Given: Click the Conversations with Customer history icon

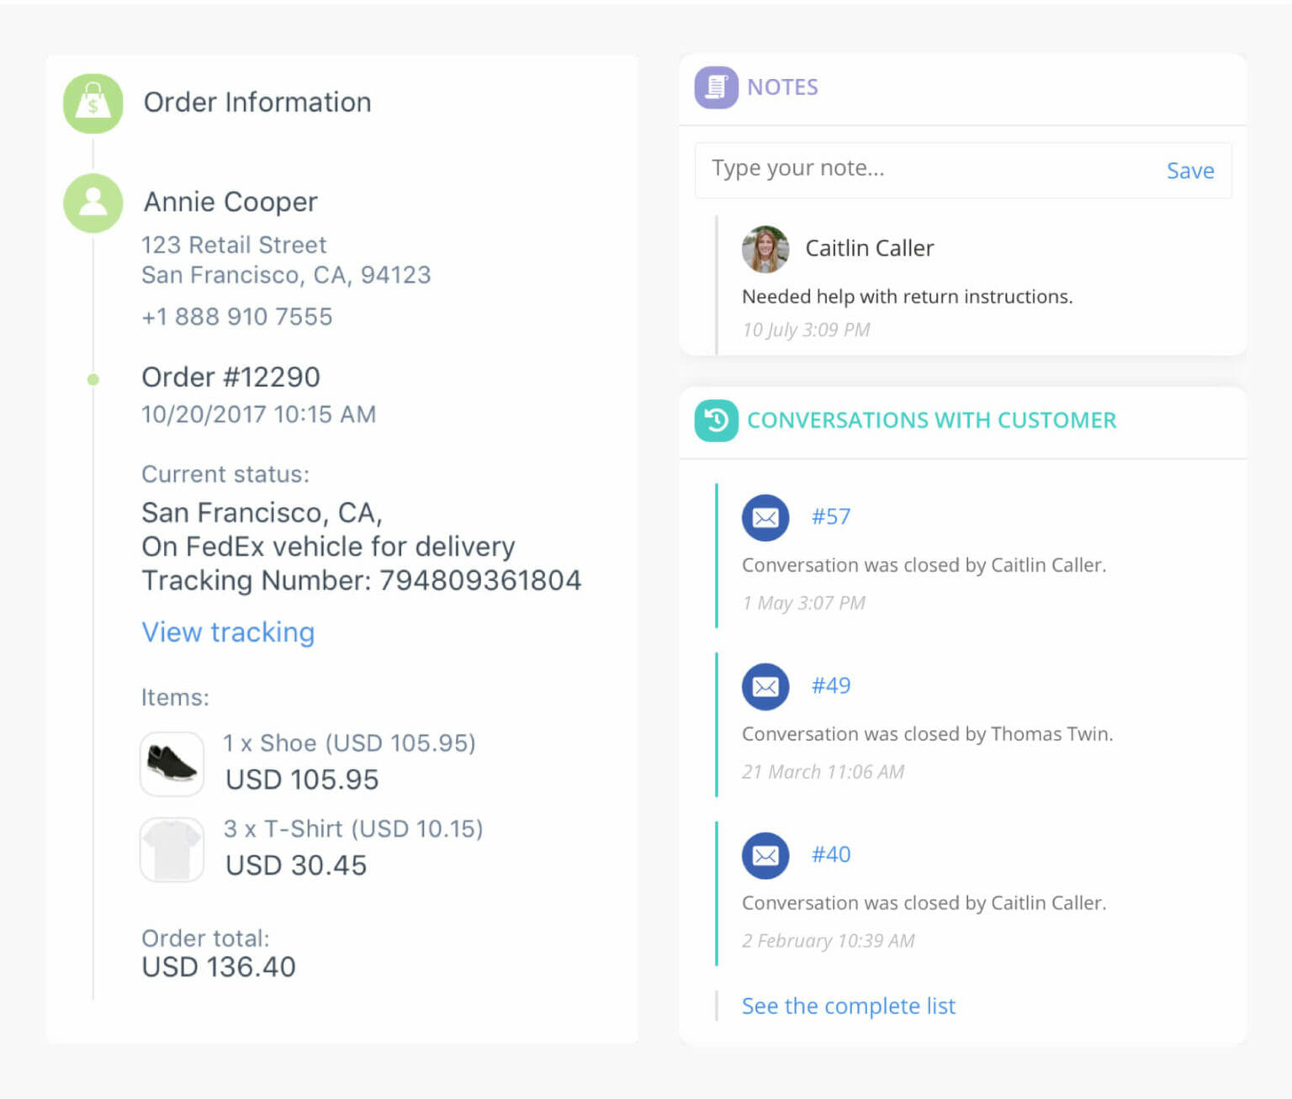Looking at the screenshot, I should click(x=714, y=420).
